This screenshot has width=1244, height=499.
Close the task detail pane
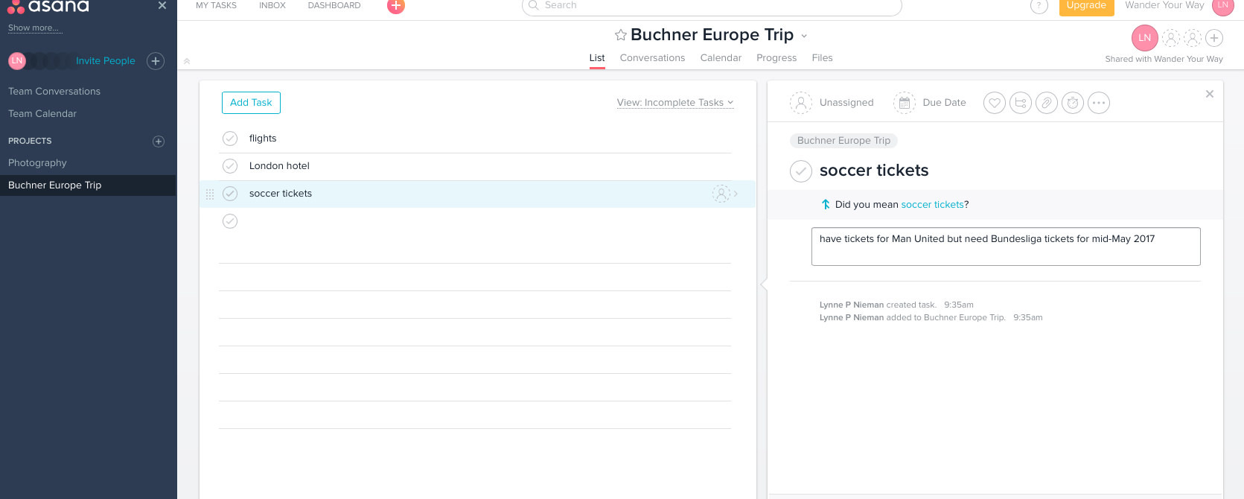[1210, 94]
